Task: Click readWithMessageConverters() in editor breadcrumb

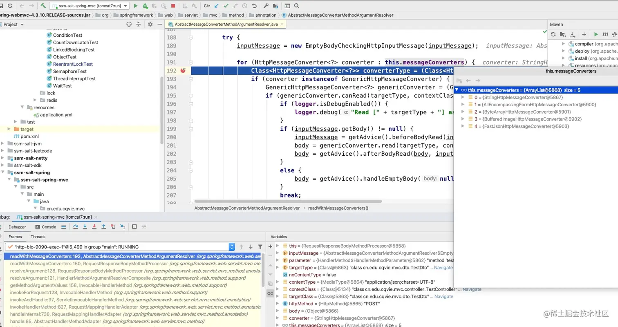Action: tap(338, 208)
